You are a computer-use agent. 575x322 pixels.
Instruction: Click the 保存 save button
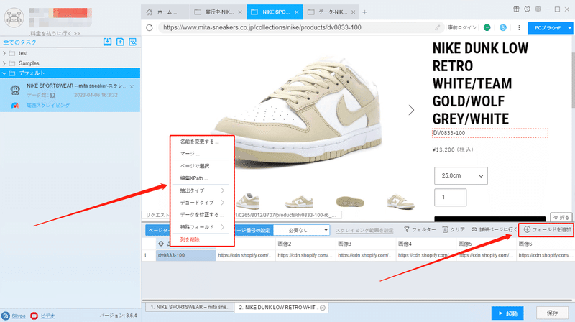[x=552, y=313]
